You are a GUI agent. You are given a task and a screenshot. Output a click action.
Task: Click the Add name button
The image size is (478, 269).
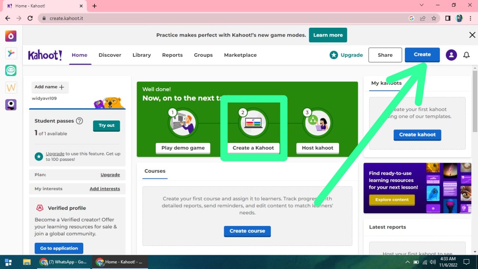pos(50,87)
